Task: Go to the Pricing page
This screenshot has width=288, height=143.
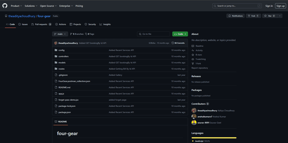Action: pyautogui.click(x=79, y=6)
